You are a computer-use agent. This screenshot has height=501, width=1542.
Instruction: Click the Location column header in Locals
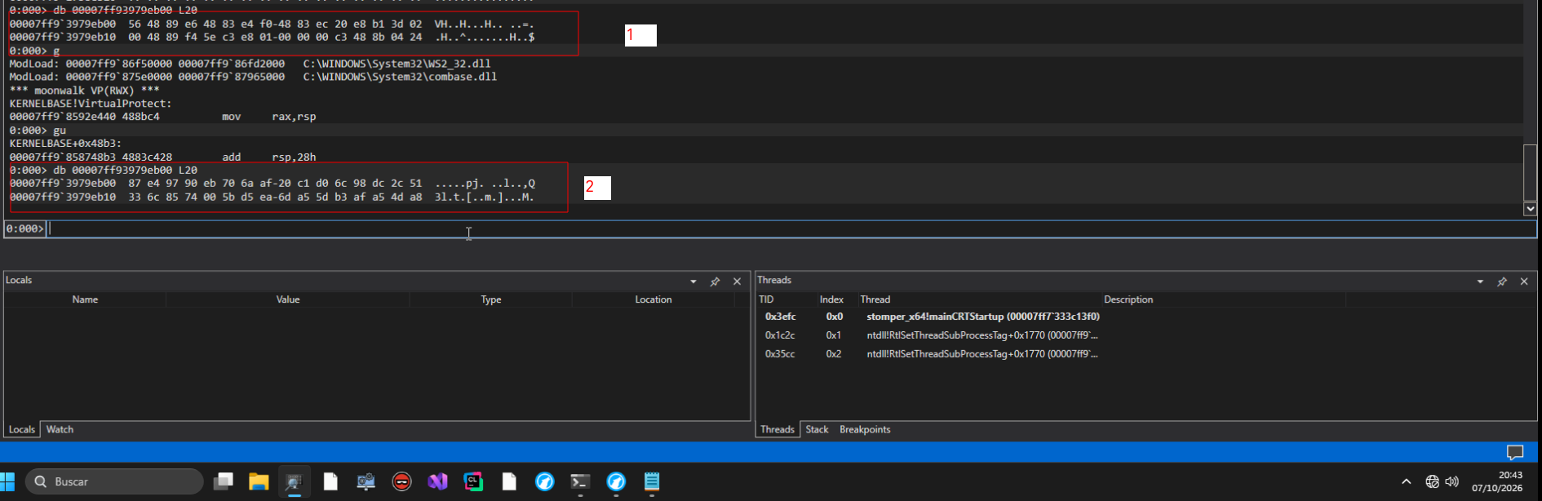click(x=654, y=299)
